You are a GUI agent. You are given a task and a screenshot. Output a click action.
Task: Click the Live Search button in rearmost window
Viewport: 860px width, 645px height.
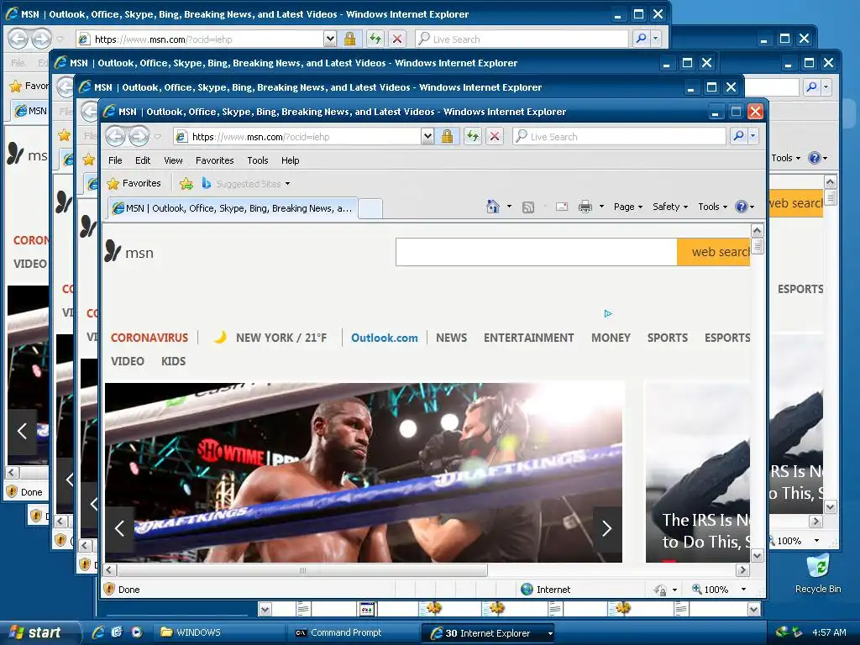641,39
